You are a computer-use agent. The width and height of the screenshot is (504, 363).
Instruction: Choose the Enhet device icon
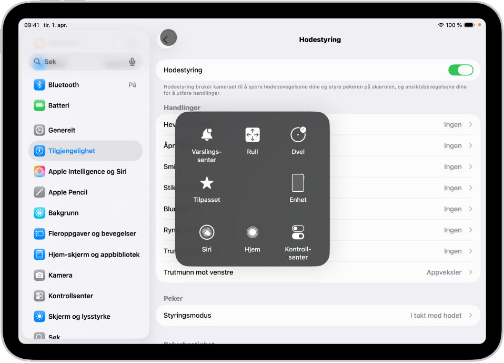tap(298, 183)
